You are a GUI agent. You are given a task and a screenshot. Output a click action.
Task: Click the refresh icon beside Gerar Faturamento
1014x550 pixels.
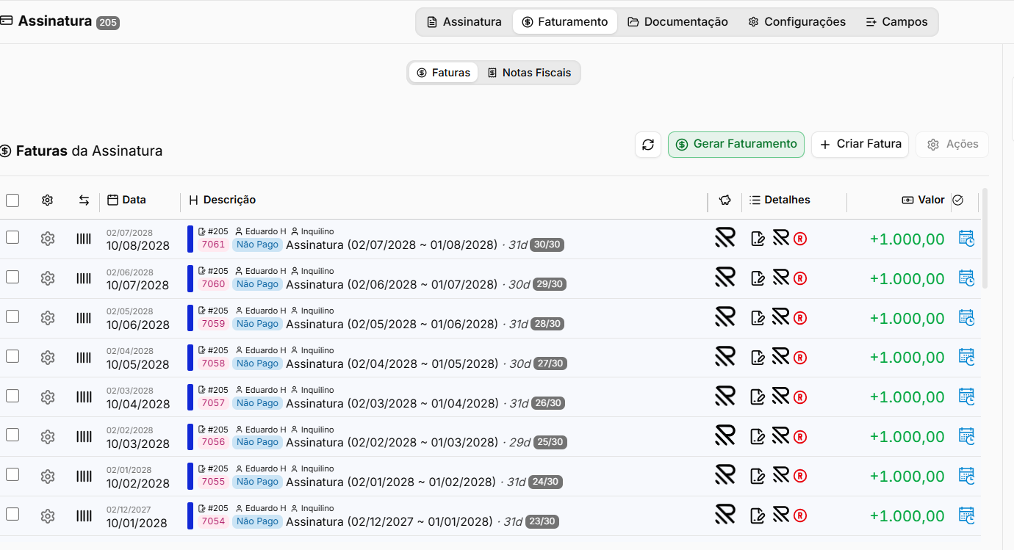(648, 145)
